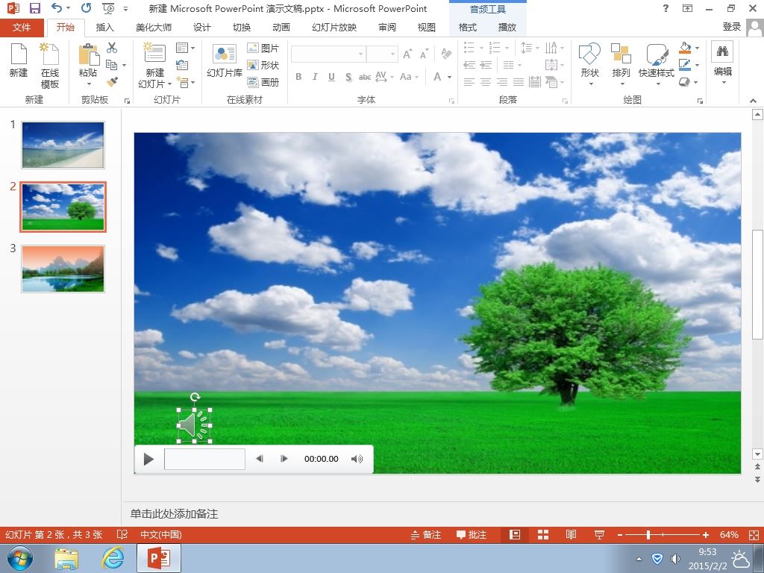Click 形状 online shapes button
This screenshot has width=764, height=573.
coord(263,65)
